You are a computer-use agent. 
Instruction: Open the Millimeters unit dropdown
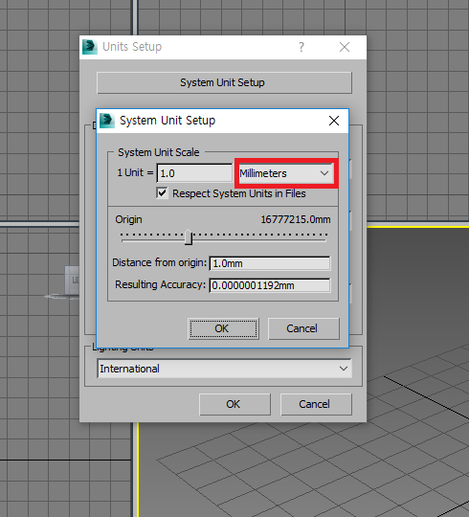coord(284,173)
